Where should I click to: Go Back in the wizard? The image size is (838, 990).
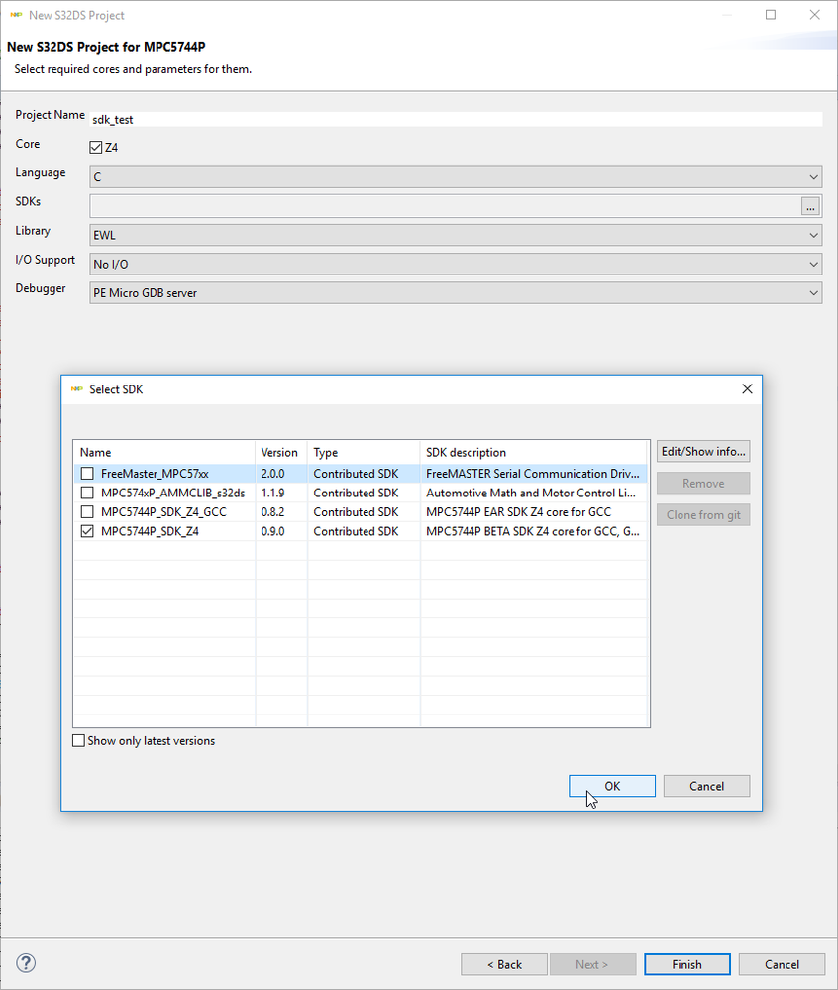pyautogui.click(x=504, y=964)
